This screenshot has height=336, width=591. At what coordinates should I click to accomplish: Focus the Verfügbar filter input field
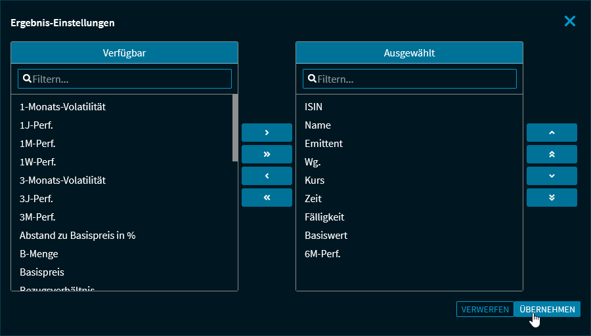(x=130, y=79)
